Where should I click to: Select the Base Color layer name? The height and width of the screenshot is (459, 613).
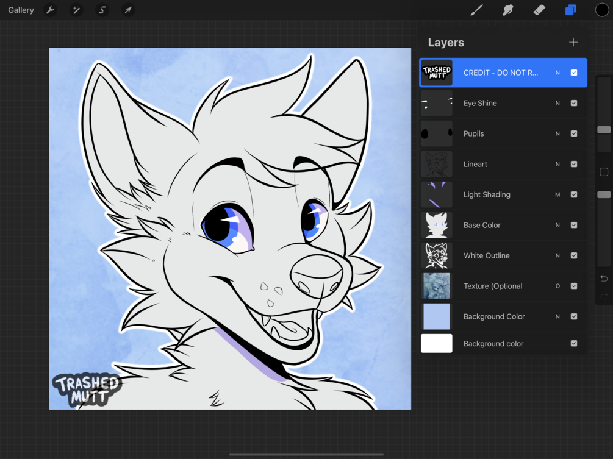482,225
